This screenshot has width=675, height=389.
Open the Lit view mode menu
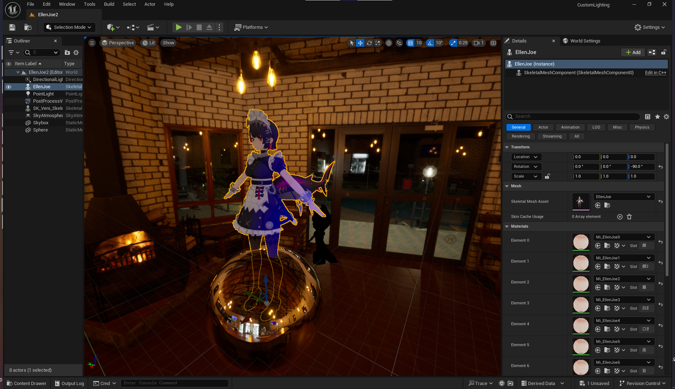pos(148,43)
